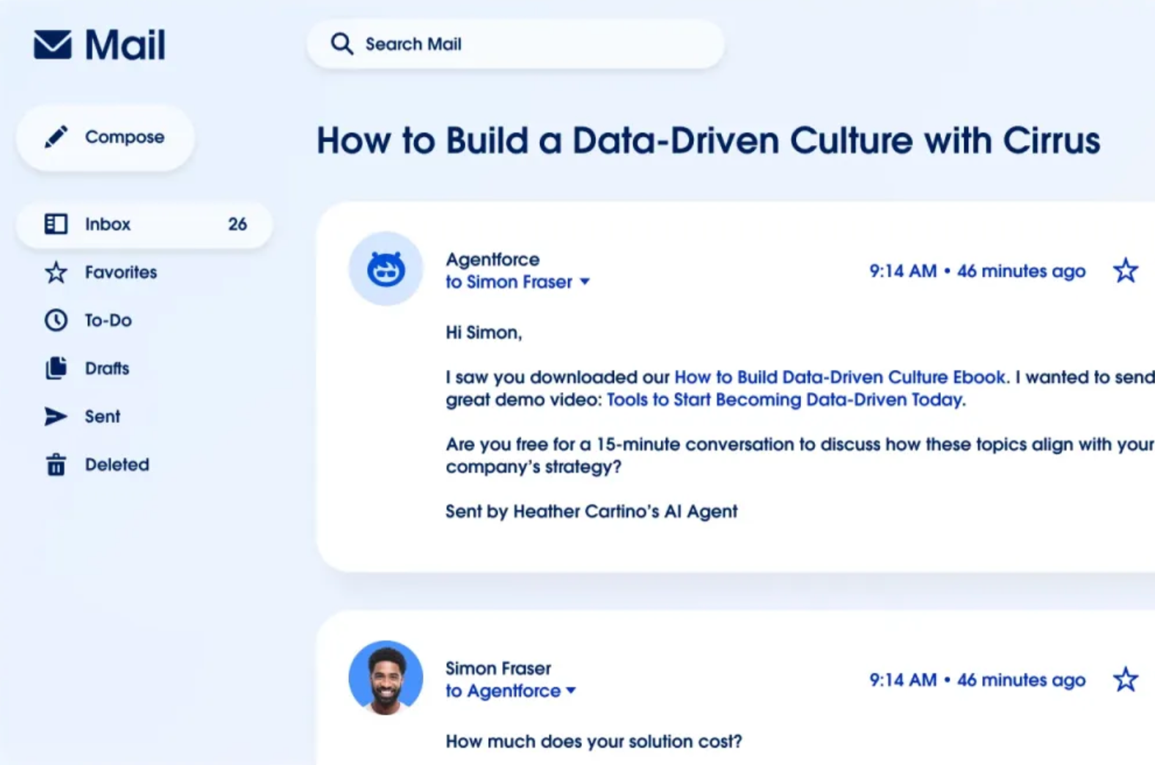Expand the 'to Agentforce' recipient dropdown
Image resolution: width=1155 pixels, height=765 pixels.
click(571, 690)
